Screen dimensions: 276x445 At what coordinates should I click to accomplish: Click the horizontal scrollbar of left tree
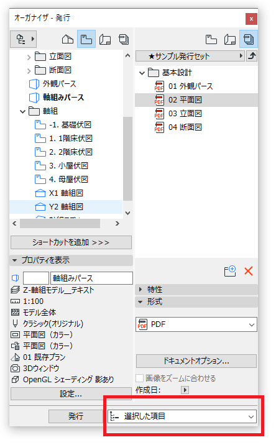pos(60,224)
